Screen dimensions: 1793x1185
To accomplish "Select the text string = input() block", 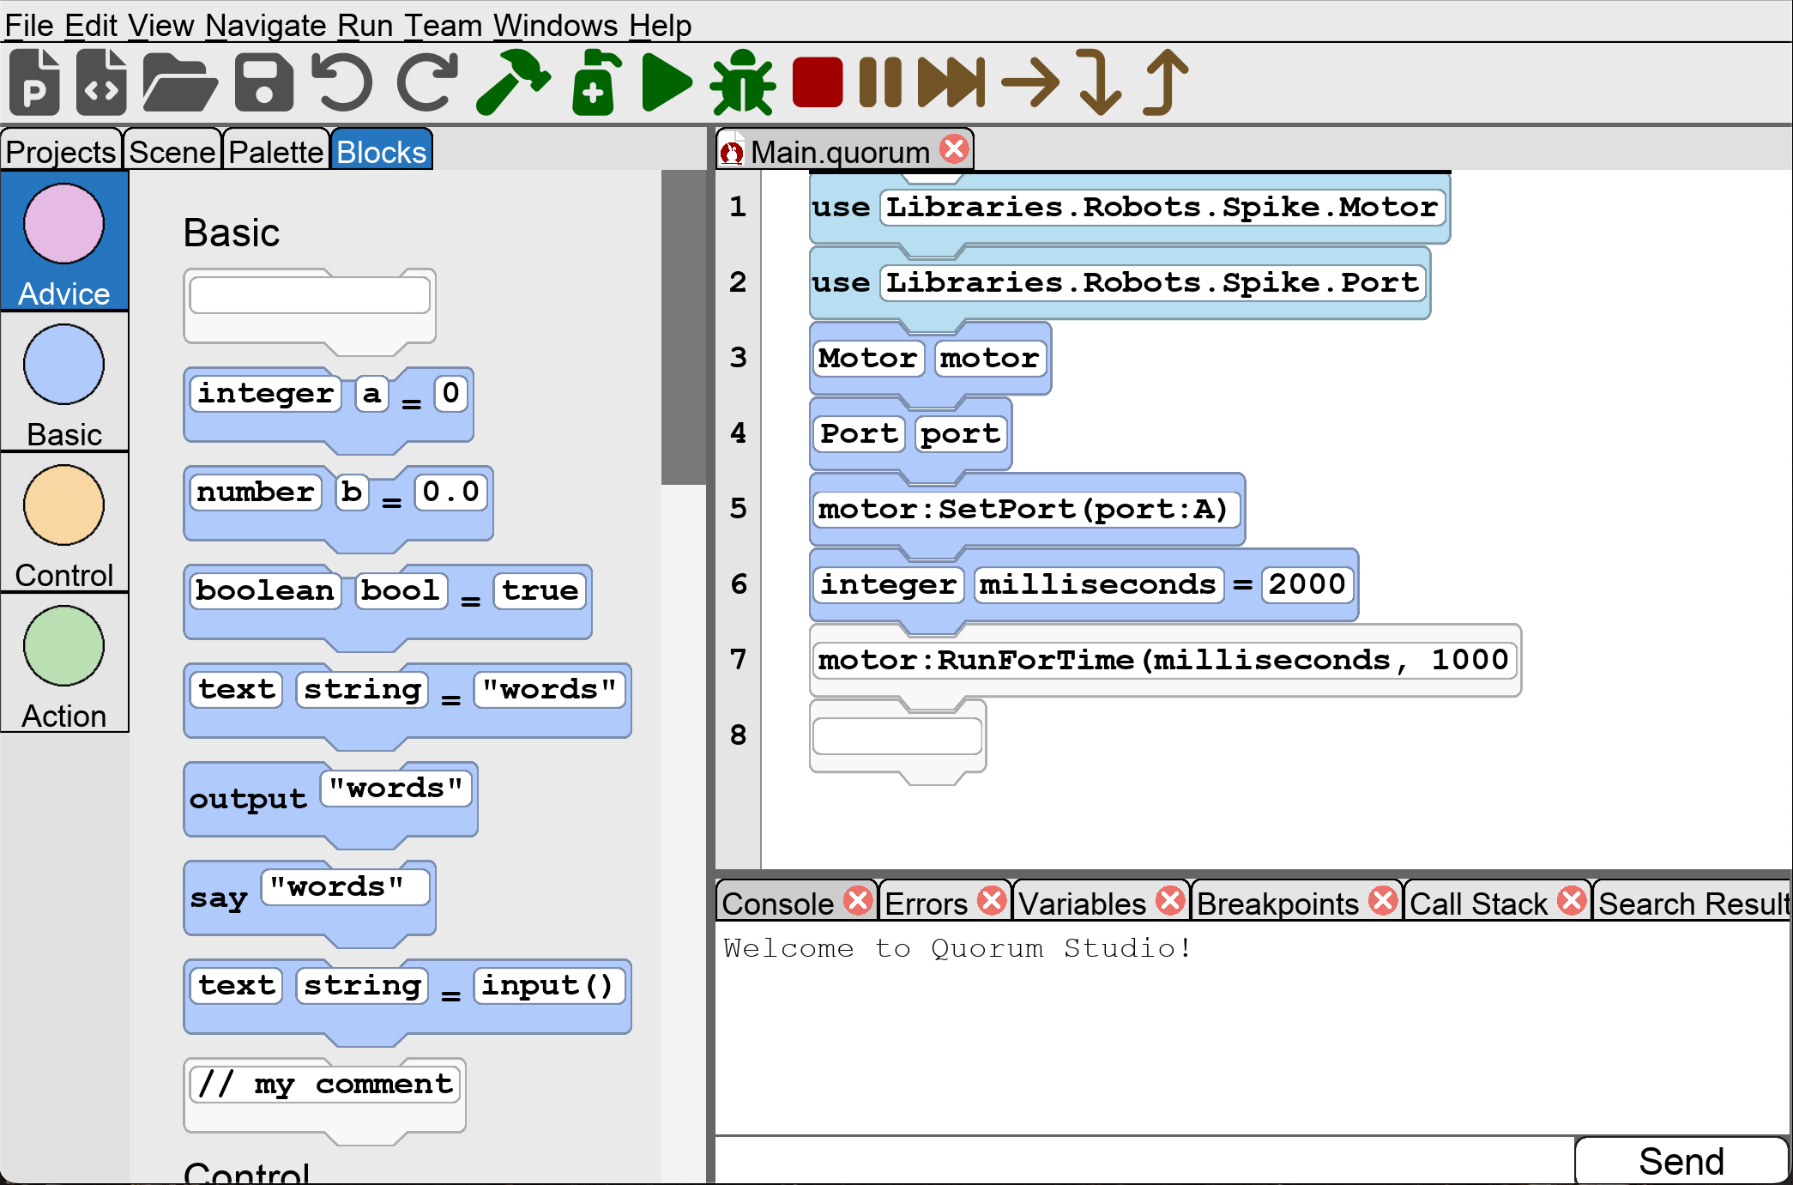I will click(407, 1001).
